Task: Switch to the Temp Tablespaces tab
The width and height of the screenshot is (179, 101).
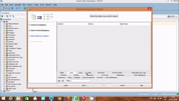Action: pos(140,75)
